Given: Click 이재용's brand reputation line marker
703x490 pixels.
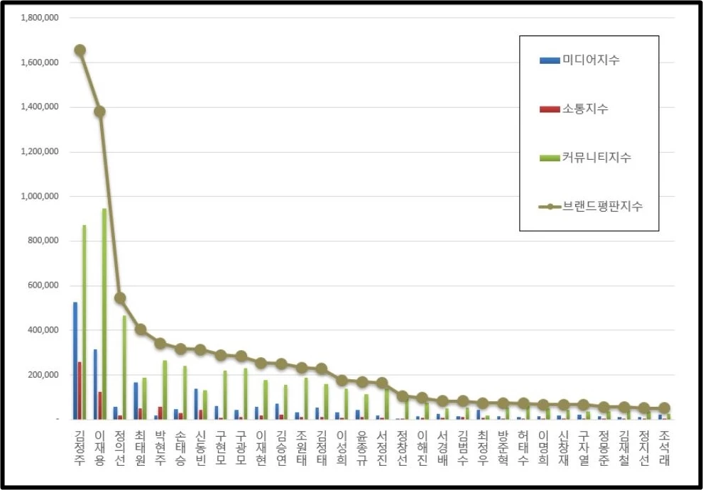Looking at the screenshot, I should click(x=100, y=111).
